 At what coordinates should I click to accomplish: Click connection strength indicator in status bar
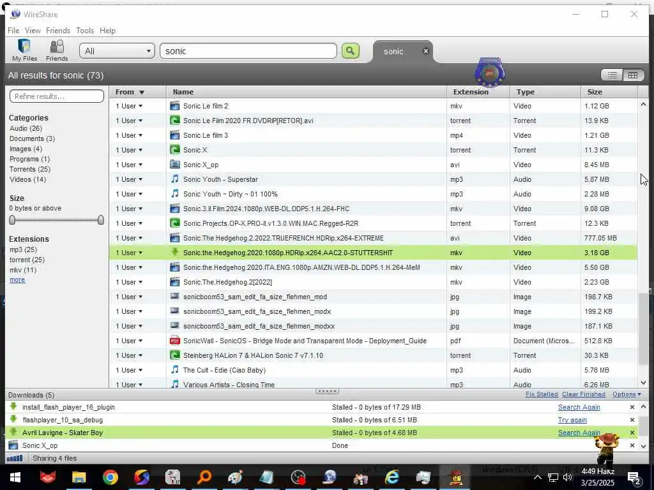(x=15, y=458)
